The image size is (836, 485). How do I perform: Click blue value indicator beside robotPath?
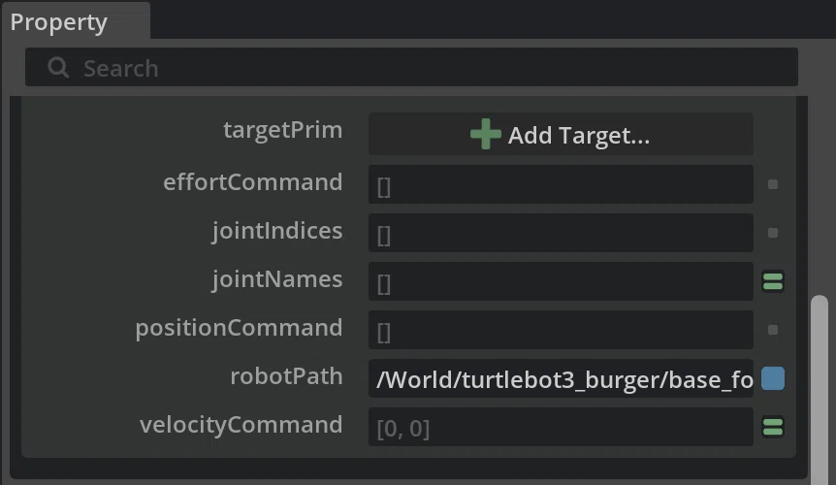(x=773, y=378)
